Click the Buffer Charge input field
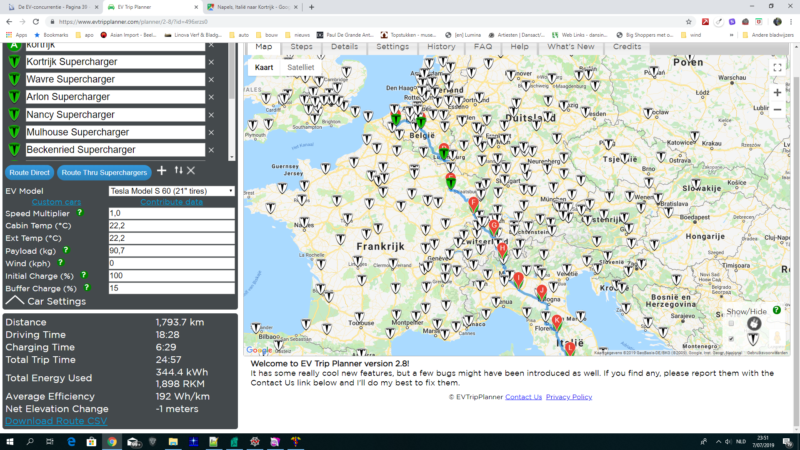 (x=172, y=288)
